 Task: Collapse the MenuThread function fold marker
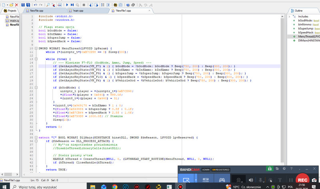pyautogui.click(x=35, y=48)
